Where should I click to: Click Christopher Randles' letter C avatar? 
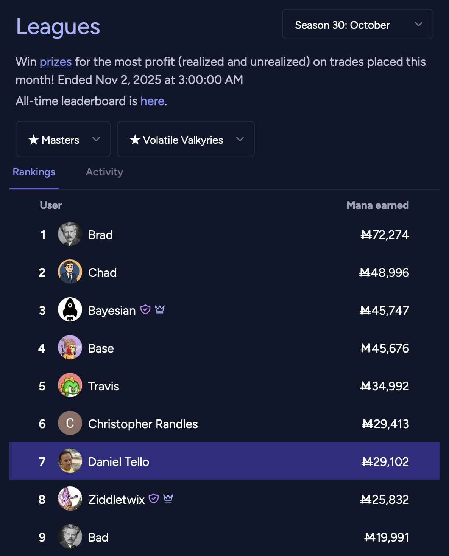point(70,423)
